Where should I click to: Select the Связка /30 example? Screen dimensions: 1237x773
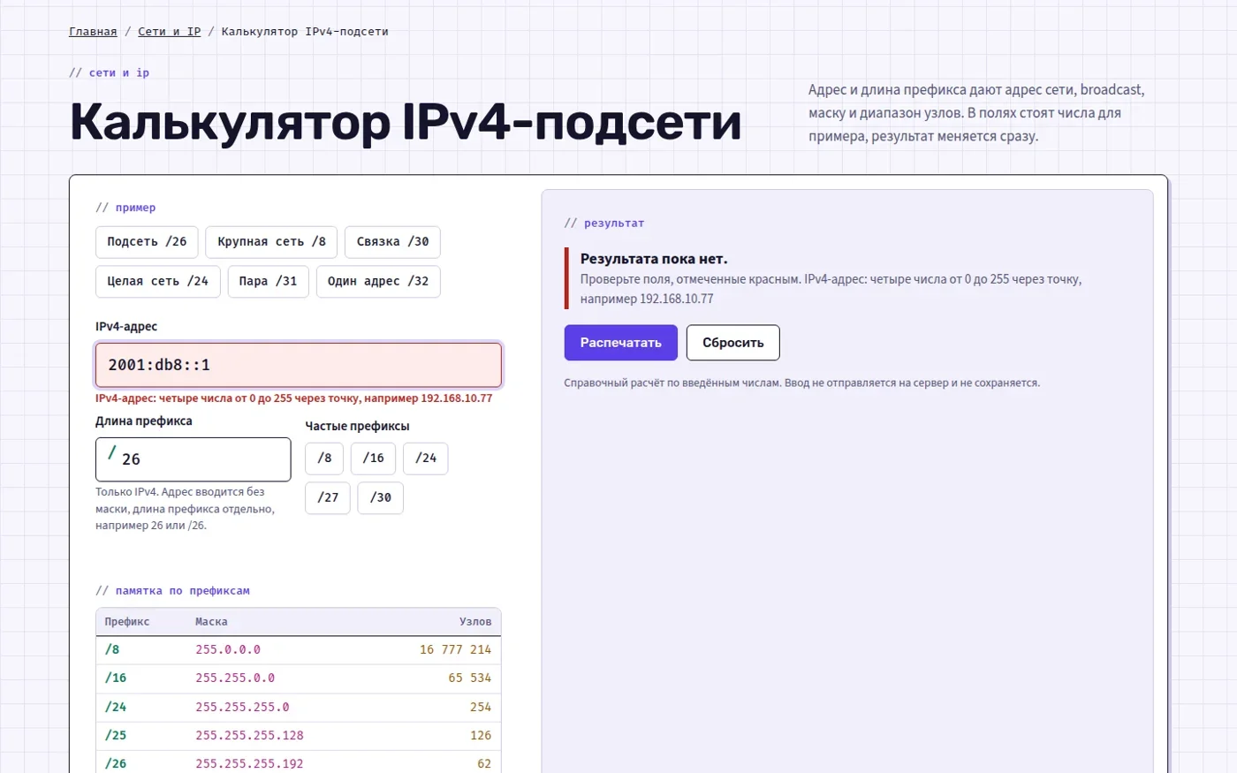click(x=392, y=242)
